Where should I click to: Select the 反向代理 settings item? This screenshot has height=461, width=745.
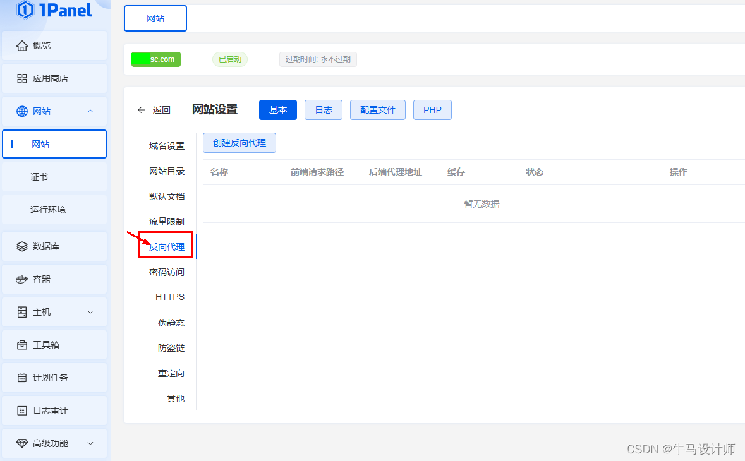tap(166, 246)
